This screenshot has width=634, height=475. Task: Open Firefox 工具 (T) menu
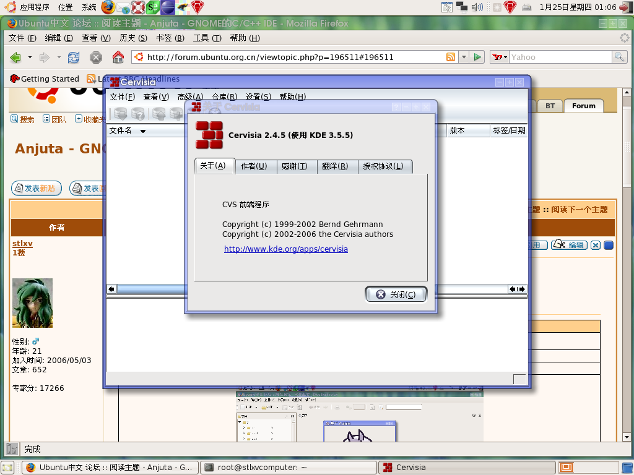207,38
